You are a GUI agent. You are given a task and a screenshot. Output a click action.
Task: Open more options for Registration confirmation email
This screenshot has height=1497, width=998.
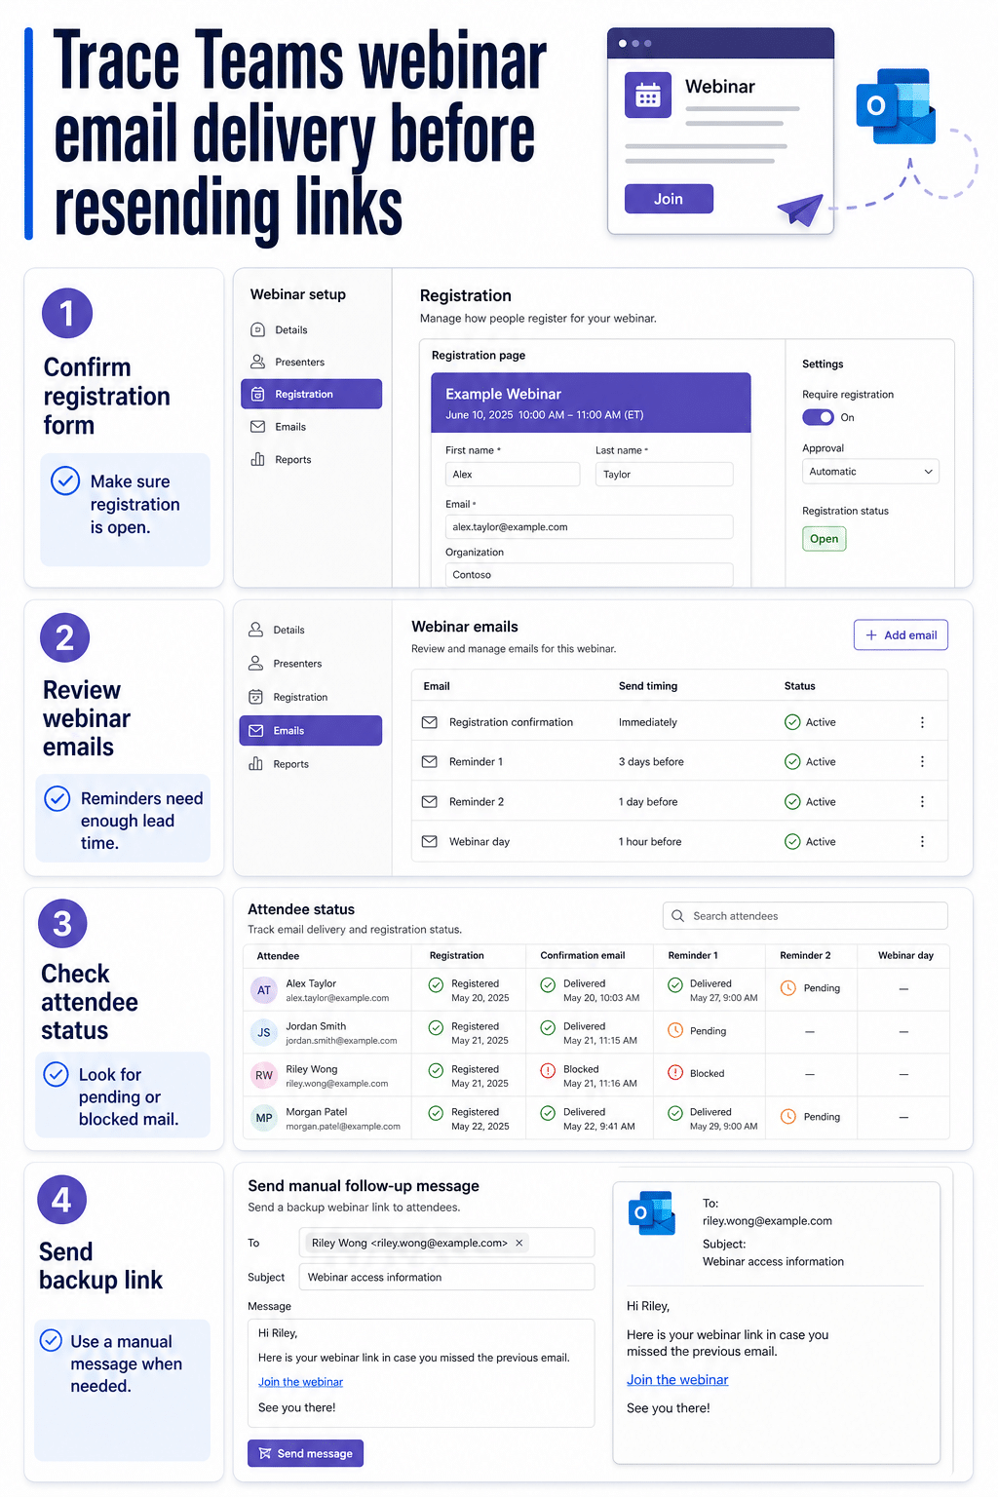click(x=922, y=722)
